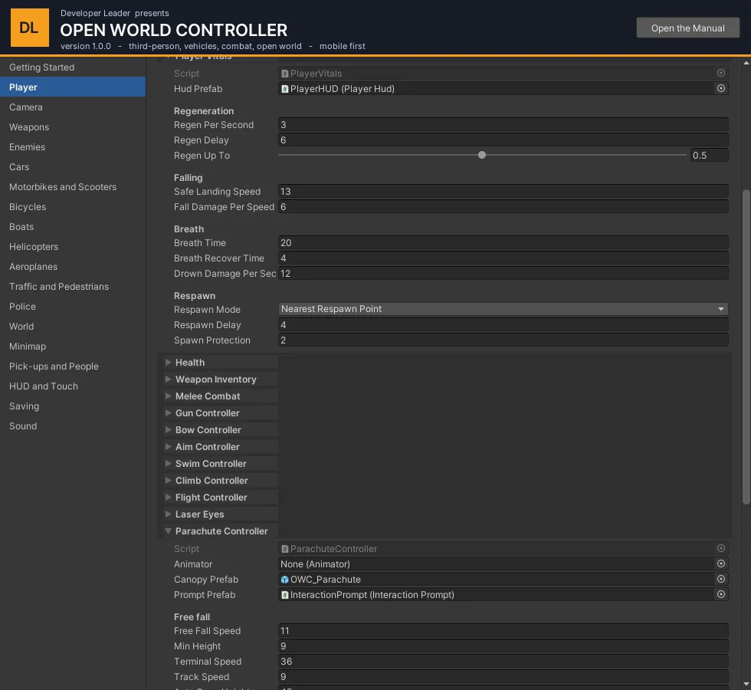Click the Respawn Delay input field
This screenshot has width=751, height=690.
pos(503,324)
